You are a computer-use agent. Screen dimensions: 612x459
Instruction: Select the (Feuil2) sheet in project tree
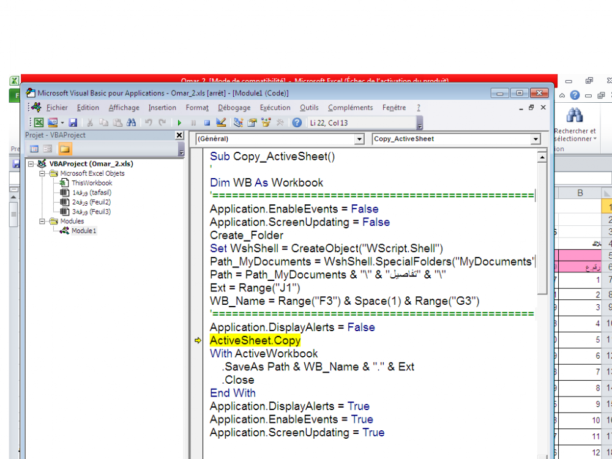tap(91, 202)
